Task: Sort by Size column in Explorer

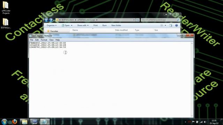Action: click(x=156, y=30)
